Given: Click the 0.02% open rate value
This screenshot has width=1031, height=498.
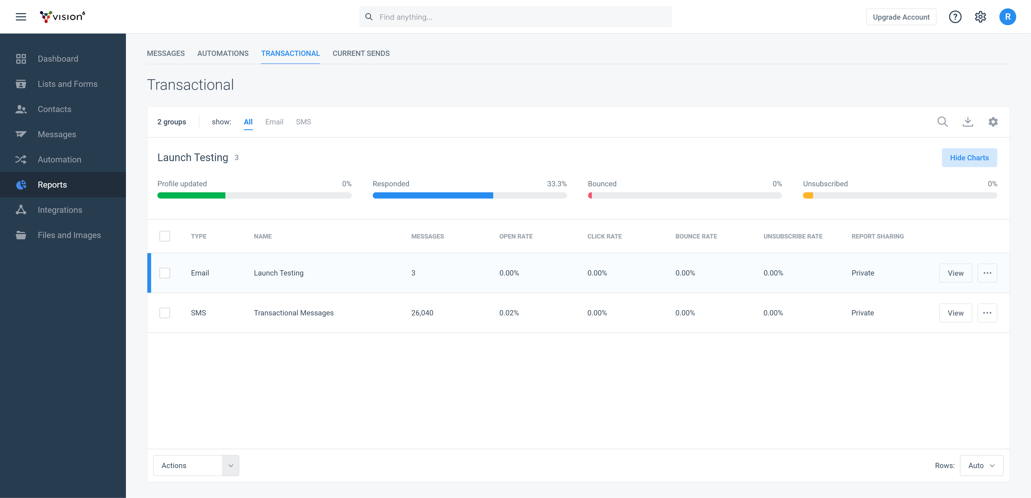Looking at the screenshot, I should pyautogui.click(x=509, y=313).
